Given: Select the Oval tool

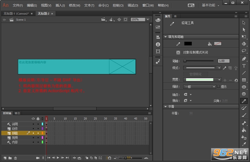Looking at the screenshot, I should pyautogui.click(x=244, y=87).
